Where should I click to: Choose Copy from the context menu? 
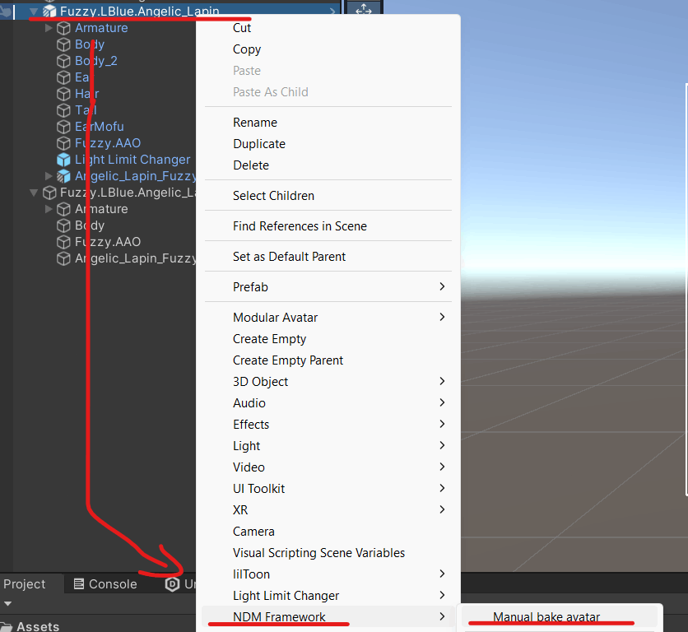(x=328, y=49)
